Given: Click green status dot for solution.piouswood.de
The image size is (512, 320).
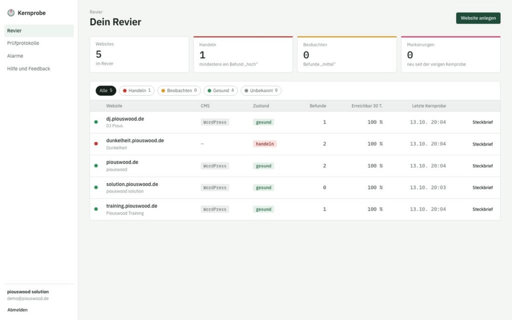Looking at the screenshot, I should click(x=96, y=187).
